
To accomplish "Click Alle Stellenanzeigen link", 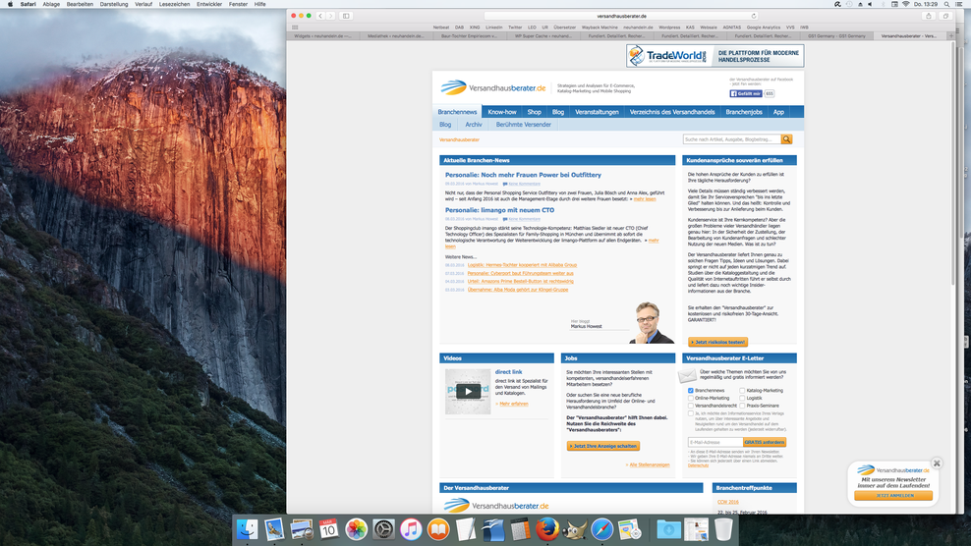I will (x=649, y=464).
